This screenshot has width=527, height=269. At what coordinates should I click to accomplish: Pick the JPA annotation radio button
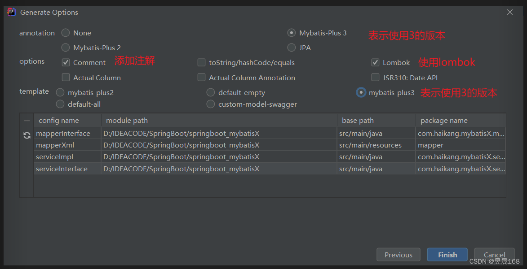coord(292,48)
